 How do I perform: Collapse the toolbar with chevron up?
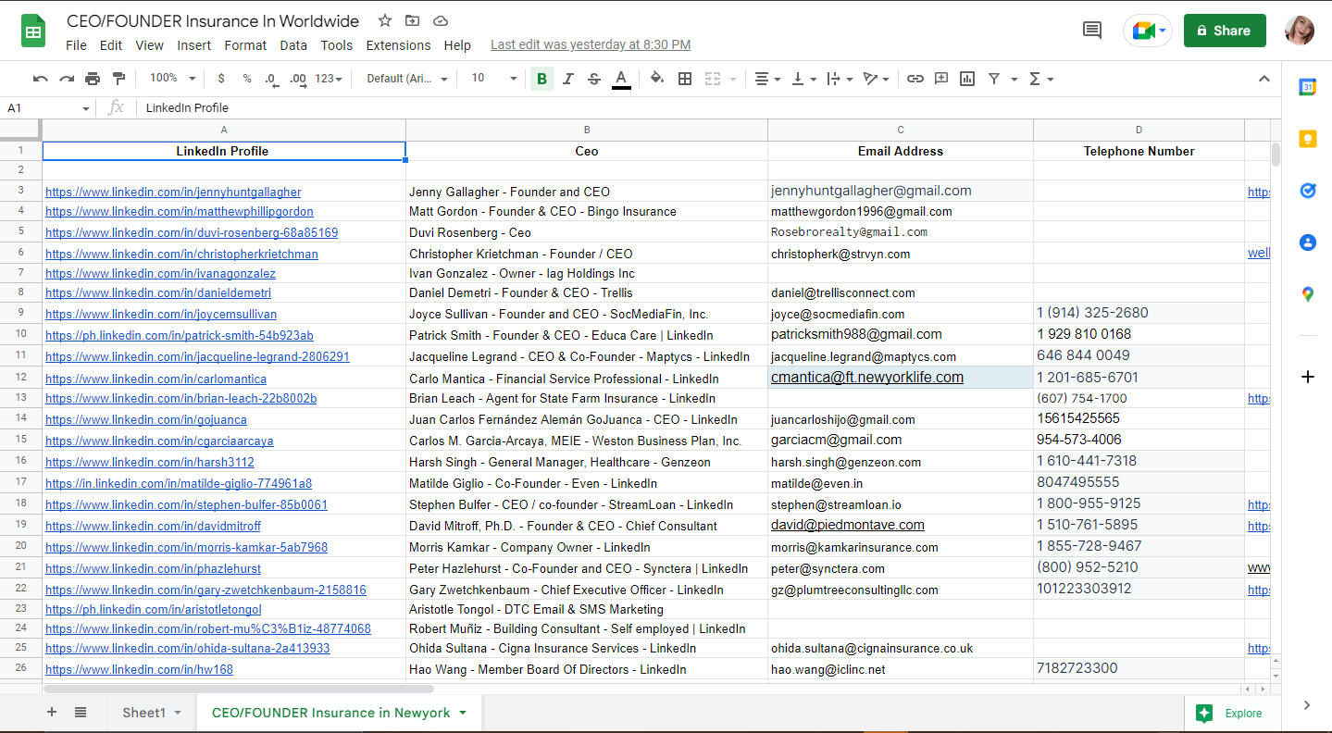(1264, 79)
